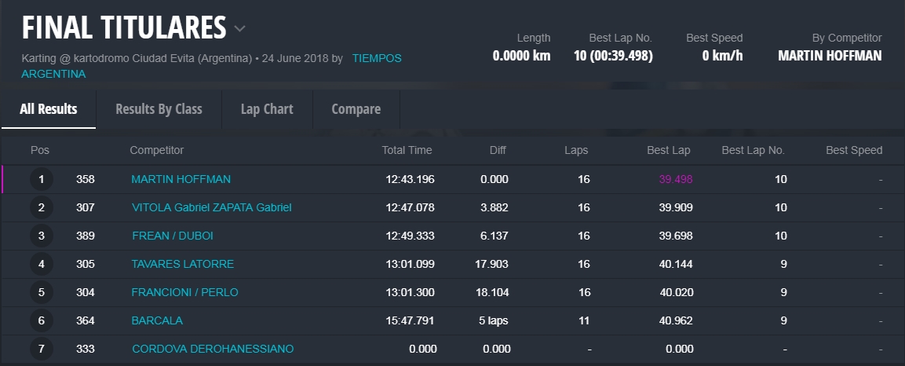Click the position 4 circle badge
This screenshot has height=366, width=905.
point(41,264)
